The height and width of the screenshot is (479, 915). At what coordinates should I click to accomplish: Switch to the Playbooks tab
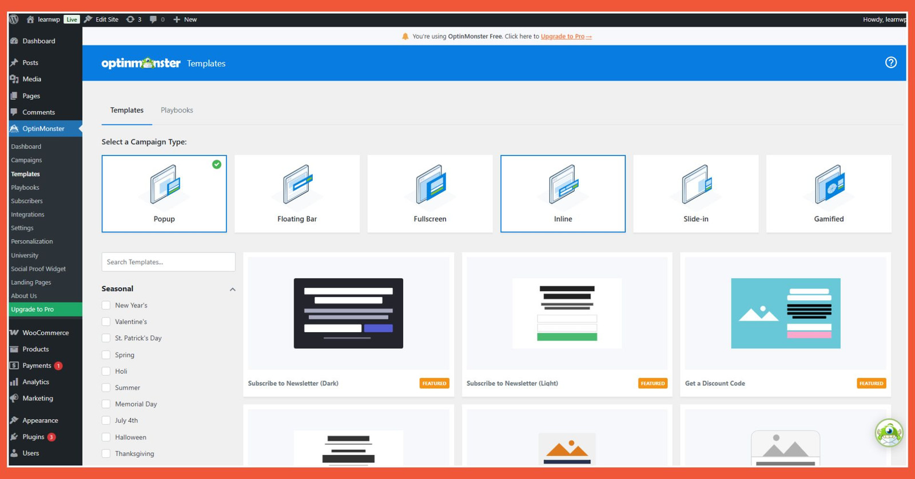pos(177,110)
